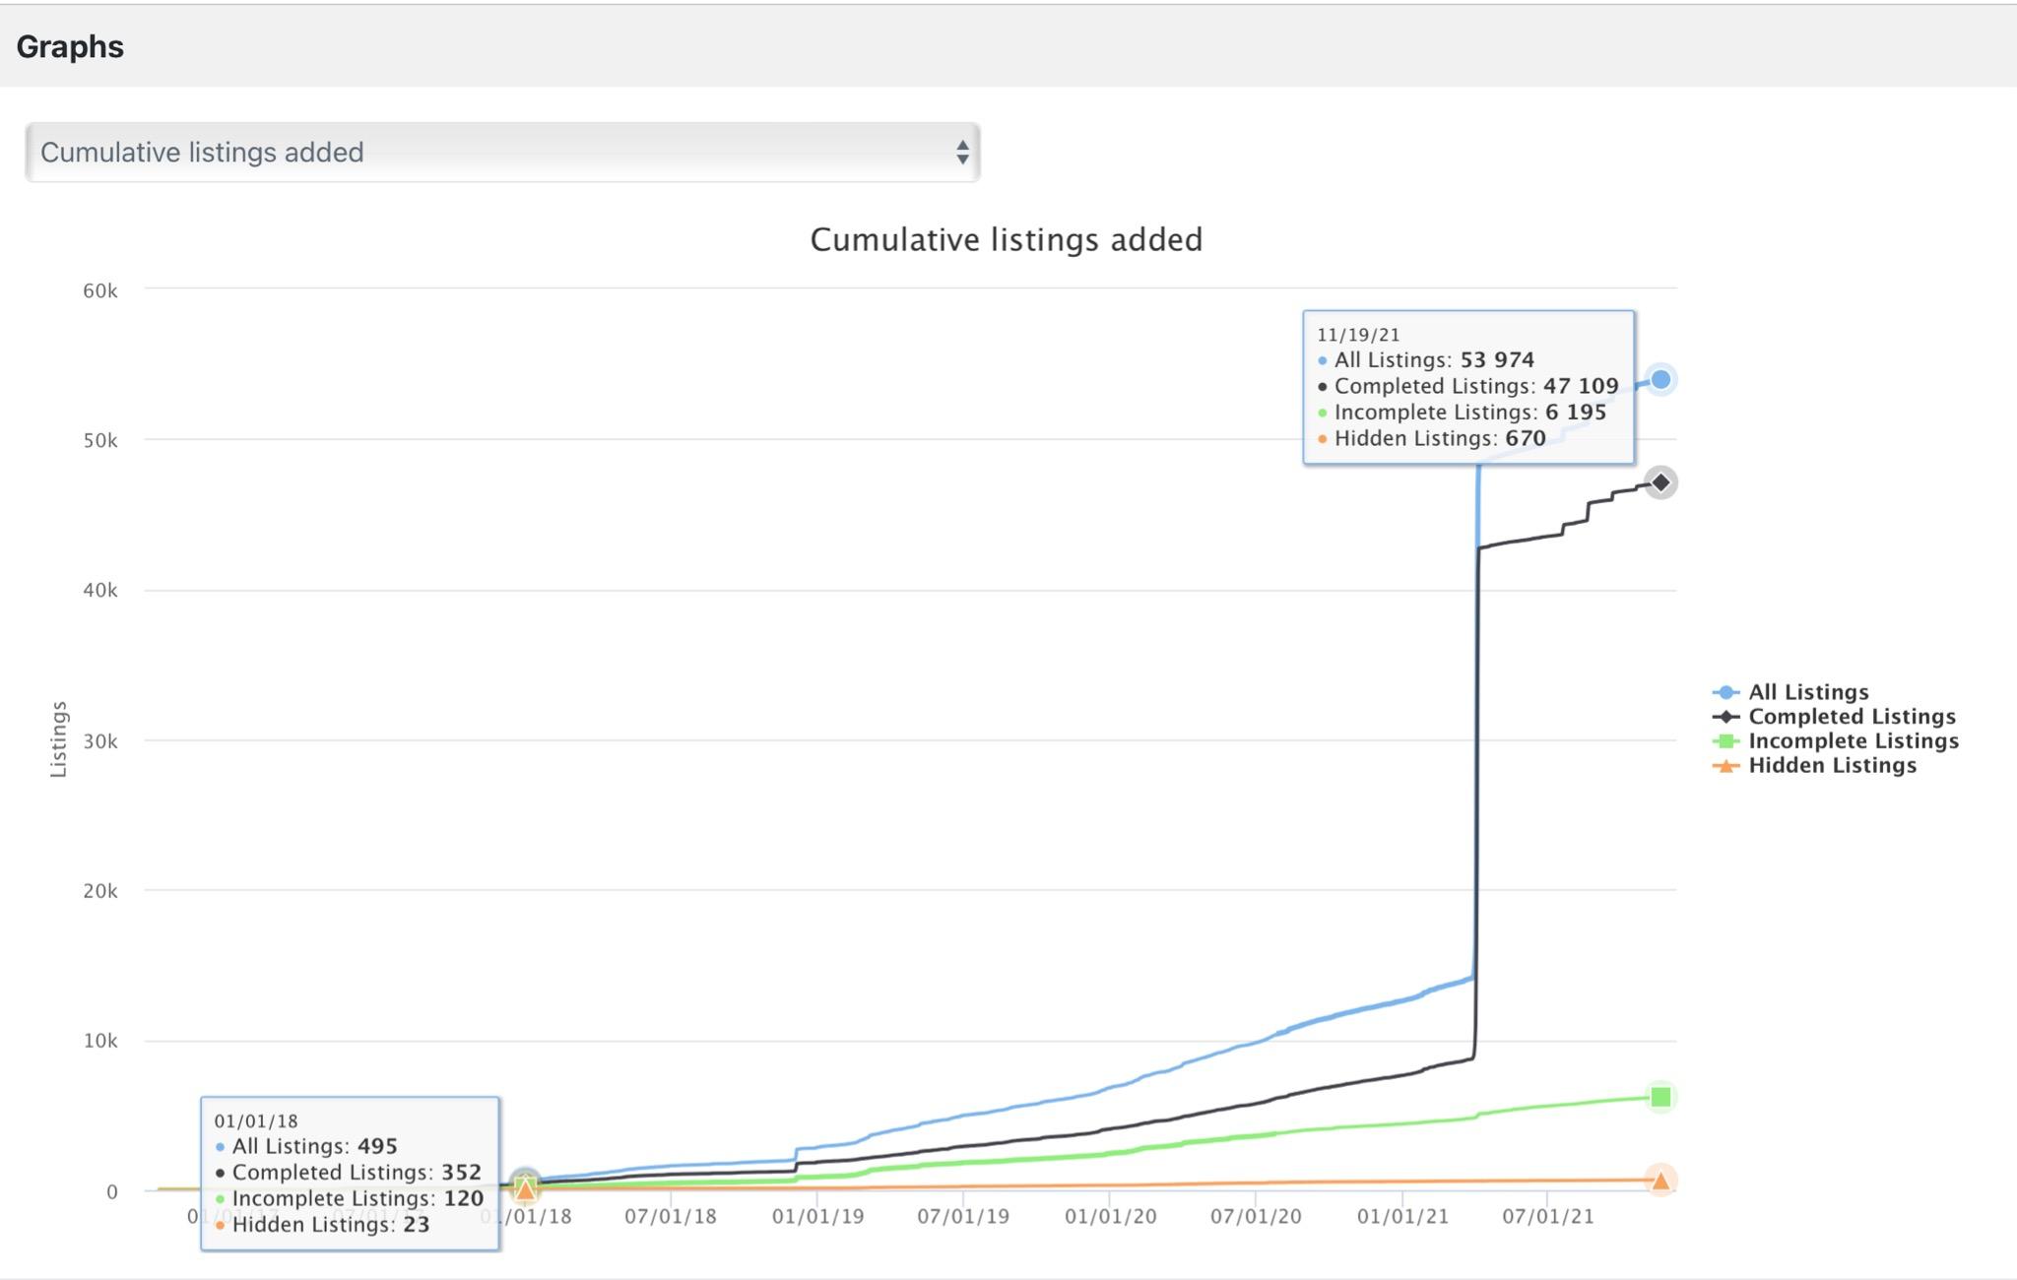This screenshot has height=1280, width=2017.
Task: Click the 01/01/18 tooltip box
Action: [350, 1173]
